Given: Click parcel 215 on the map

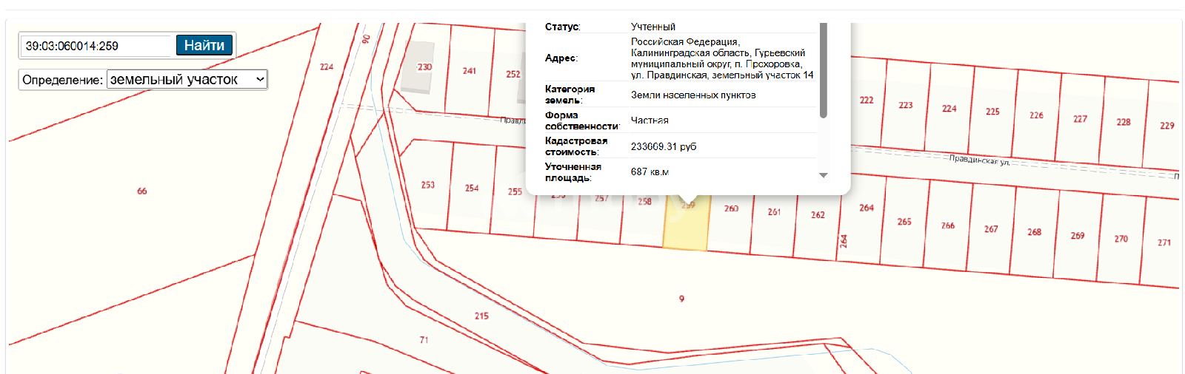Looking at the screenshot, I should click(481, 316).
